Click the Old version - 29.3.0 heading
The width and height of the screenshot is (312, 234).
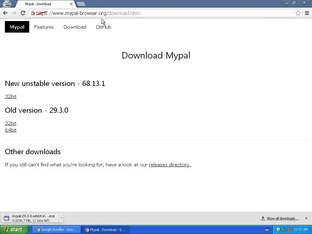click(x=37, y=110)
